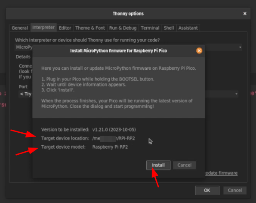This screenshot has width=256, height=203.
Task: Cancel the Thonny options window
Action: point(234,190)
